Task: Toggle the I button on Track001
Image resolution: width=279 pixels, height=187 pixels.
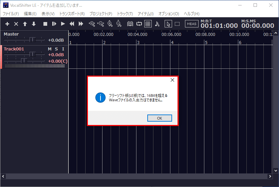Action: pyautogui.click(x=63, y=49)
